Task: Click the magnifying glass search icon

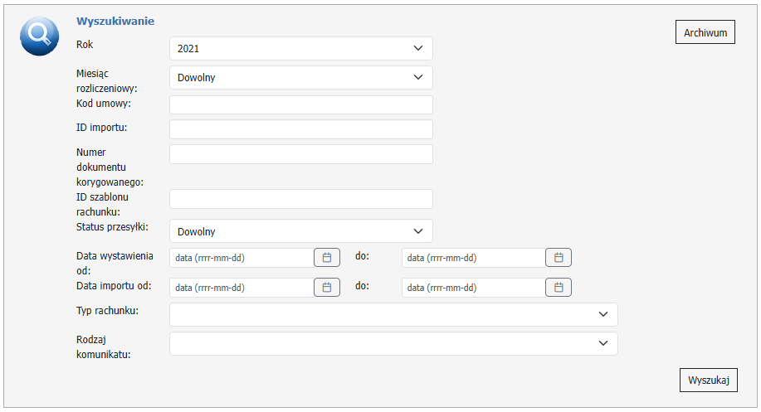Action: click(39, 36)
